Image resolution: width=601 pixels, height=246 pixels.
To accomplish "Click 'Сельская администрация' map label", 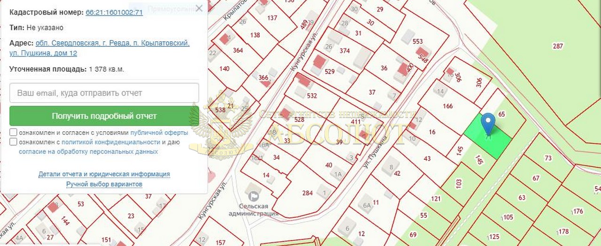I will pyautogui.click(x=254, y=209).
